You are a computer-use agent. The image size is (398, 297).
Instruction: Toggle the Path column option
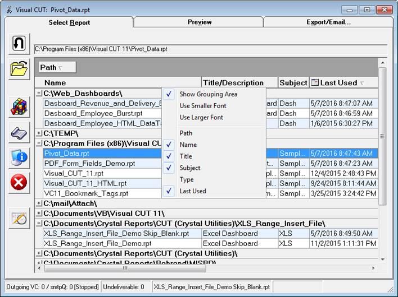pos(214,133)
